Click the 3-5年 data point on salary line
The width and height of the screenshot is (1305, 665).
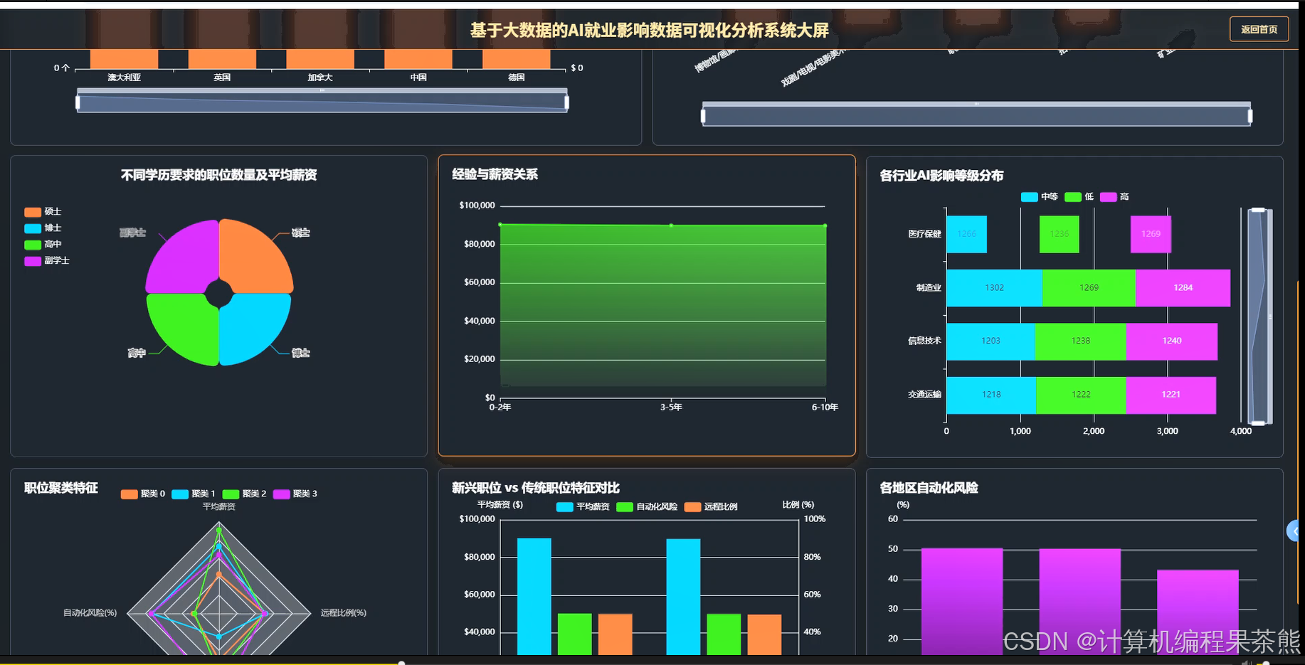point(671,225)
